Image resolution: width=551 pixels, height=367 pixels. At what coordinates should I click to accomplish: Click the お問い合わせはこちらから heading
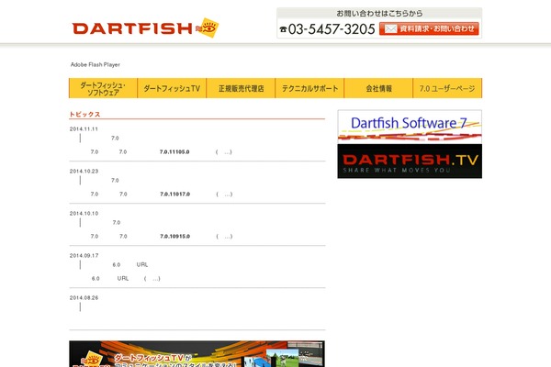(379, 14)
